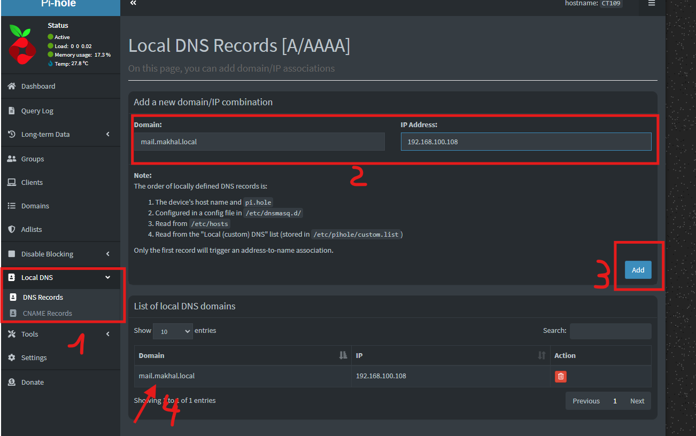Click the Adlists shield icon
696x436 pixels.
coord(12,229)
